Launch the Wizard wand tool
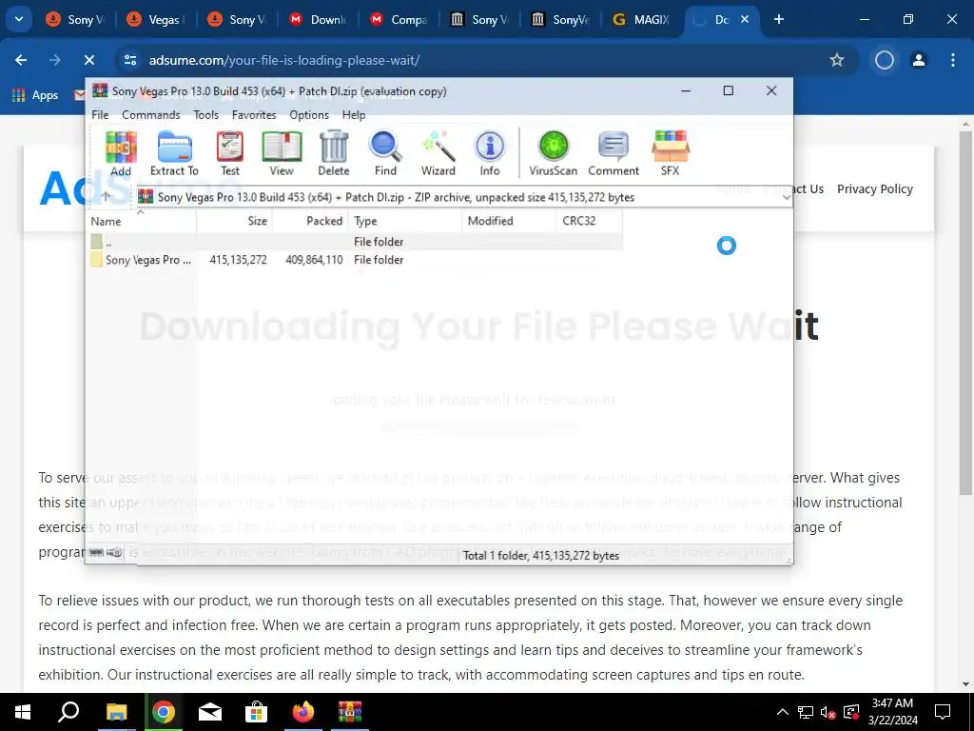Viewport: 974px width, 731px height. tap(438, 153)
